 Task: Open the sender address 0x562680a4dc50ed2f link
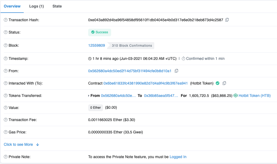tap(130, 71)
